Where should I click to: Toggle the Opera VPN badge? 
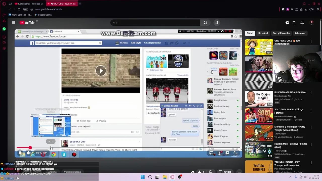26,9
